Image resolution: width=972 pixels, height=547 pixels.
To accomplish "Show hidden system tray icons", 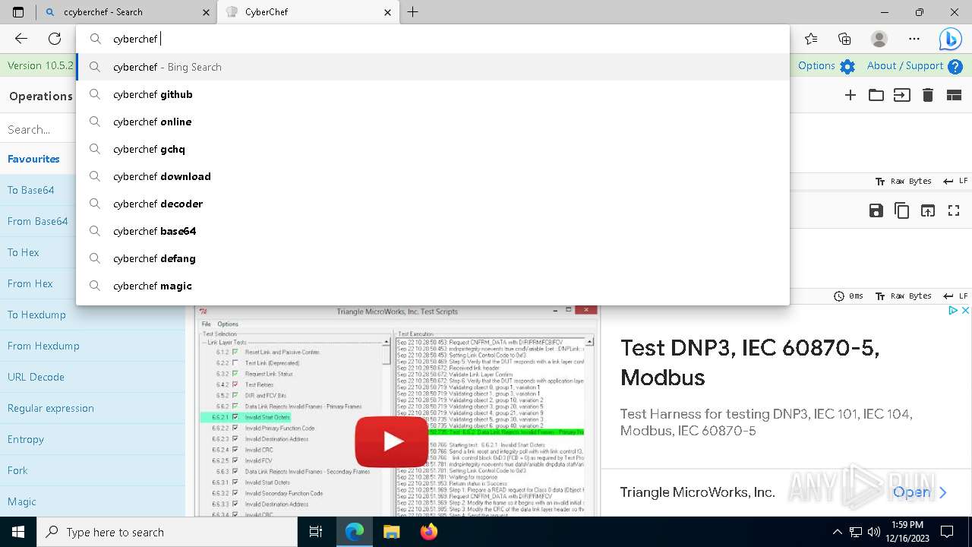I will click(838, 532).
